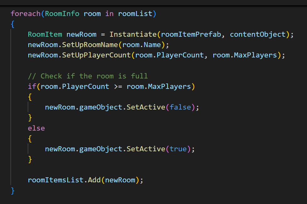Click room.MaxPlayers in the if condition
Image resolution: width=307 pixels, height=204 pixels.
coord(159,86)
